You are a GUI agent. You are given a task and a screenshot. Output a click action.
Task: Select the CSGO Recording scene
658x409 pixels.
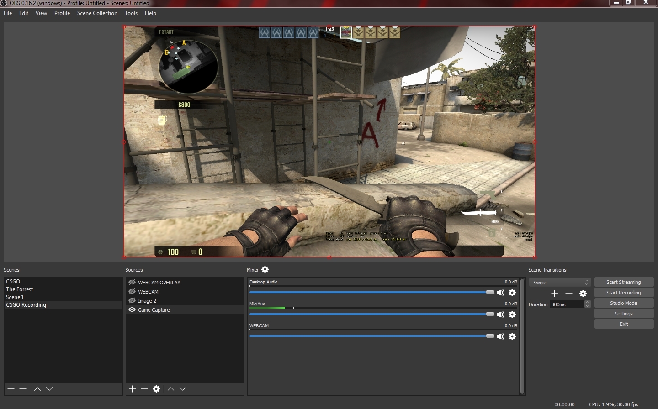(64, 304)
